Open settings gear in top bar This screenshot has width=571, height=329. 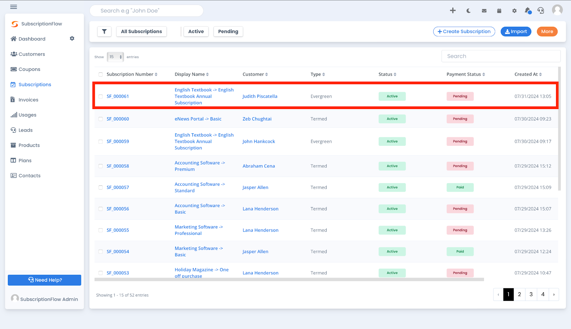[x=514, y=11]
